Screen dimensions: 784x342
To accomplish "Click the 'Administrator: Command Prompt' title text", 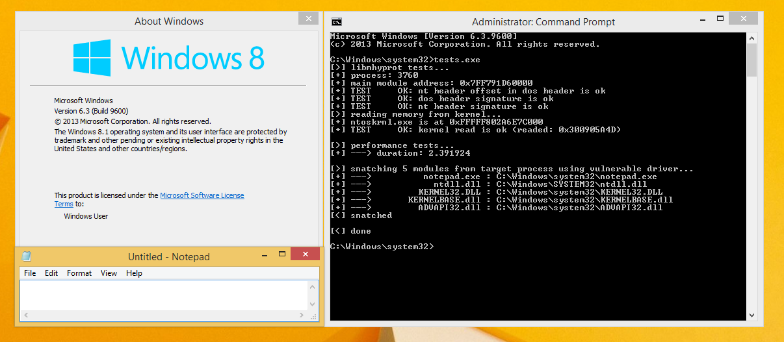I will click(543, 21).
